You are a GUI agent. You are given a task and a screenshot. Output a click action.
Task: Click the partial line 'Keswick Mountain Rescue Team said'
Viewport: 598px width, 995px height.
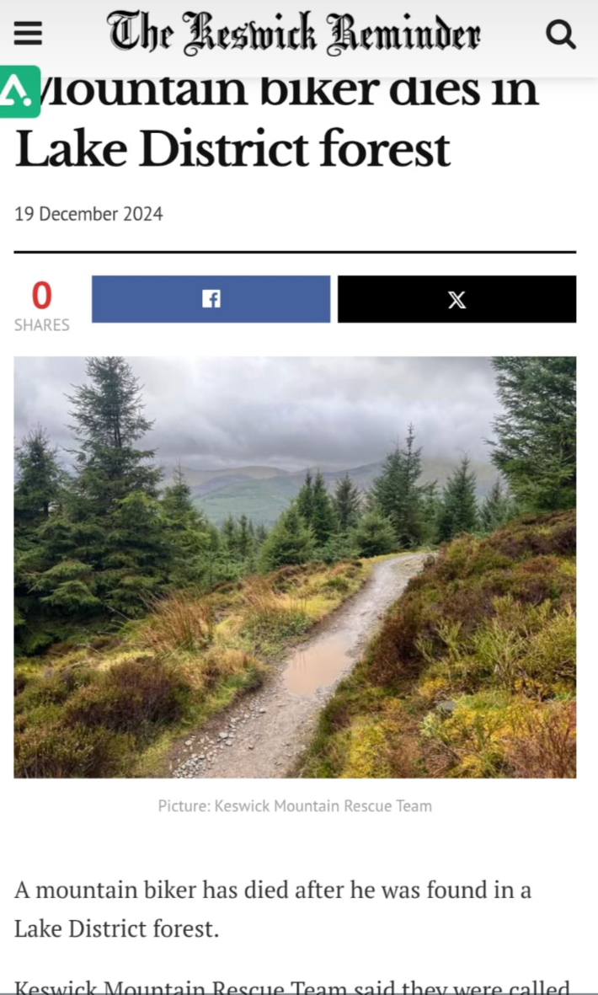292,987
